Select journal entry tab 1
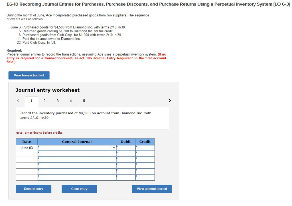 point(31,101)
